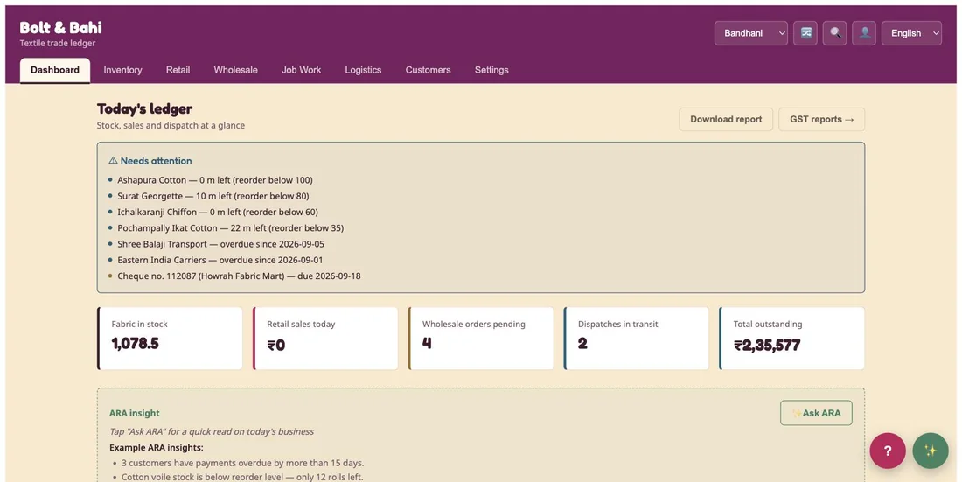
Task: Open the Job Work tab
Action: pyautogui.click(x=301, y=70)
